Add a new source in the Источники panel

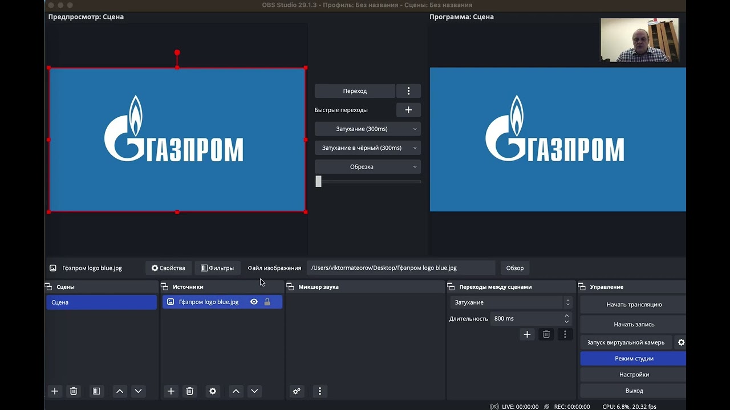click(x=171, y=391)
